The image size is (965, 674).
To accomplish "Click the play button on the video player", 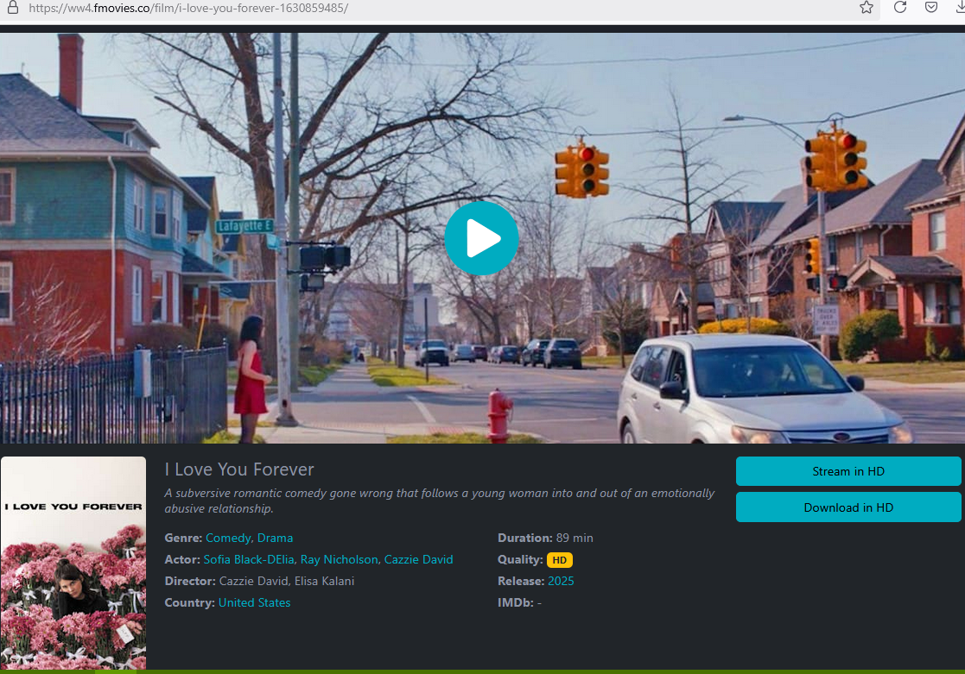I will (x=481, y=238).
